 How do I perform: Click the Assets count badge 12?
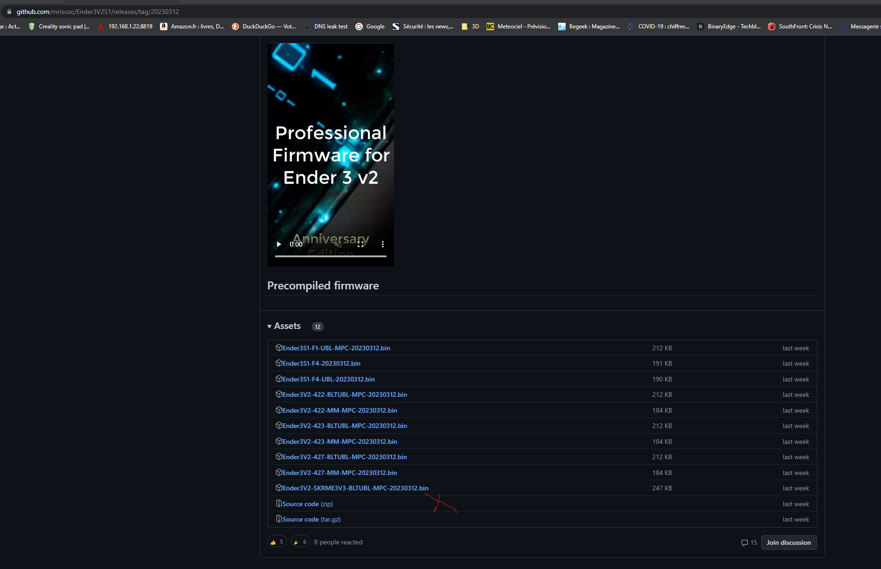318,327
